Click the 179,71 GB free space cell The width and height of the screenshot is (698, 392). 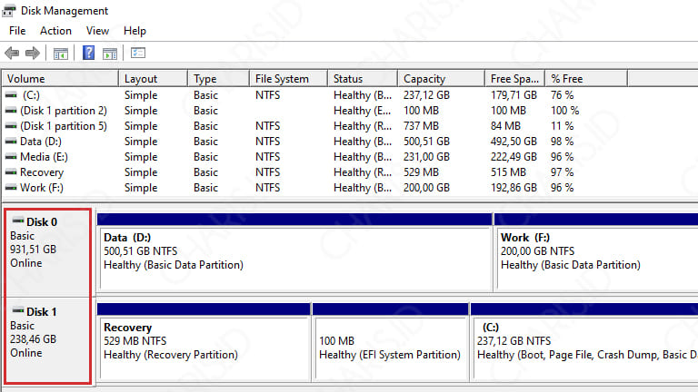tap(514, 95)
